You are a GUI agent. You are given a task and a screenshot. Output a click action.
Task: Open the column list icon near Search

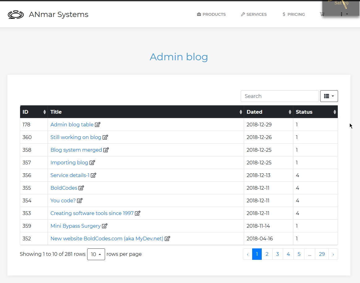pyautogui.click(x=327, y=96)
